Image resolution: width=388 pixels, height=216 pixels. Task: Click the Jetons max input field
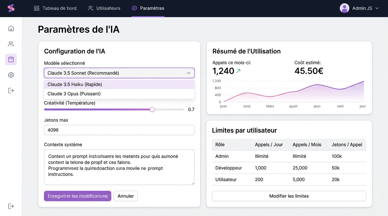(119, 130)
